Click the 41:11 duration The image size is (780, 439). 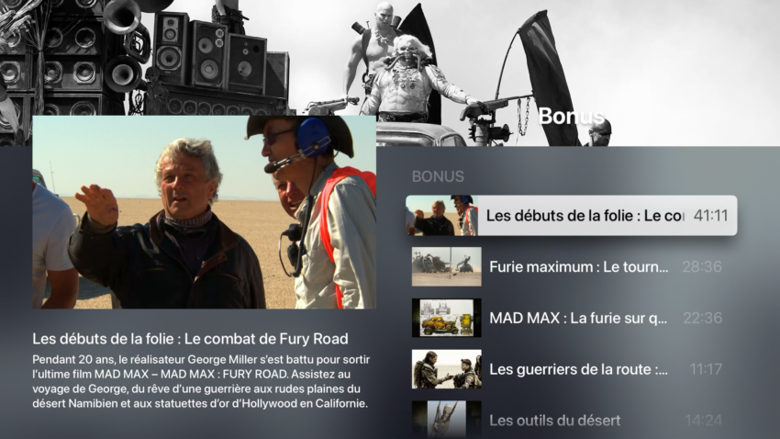(710, 216)
